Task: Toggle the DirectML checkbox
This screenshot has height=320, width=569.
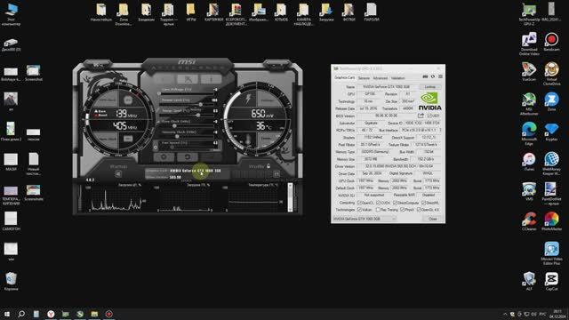Action: point(423,203)
